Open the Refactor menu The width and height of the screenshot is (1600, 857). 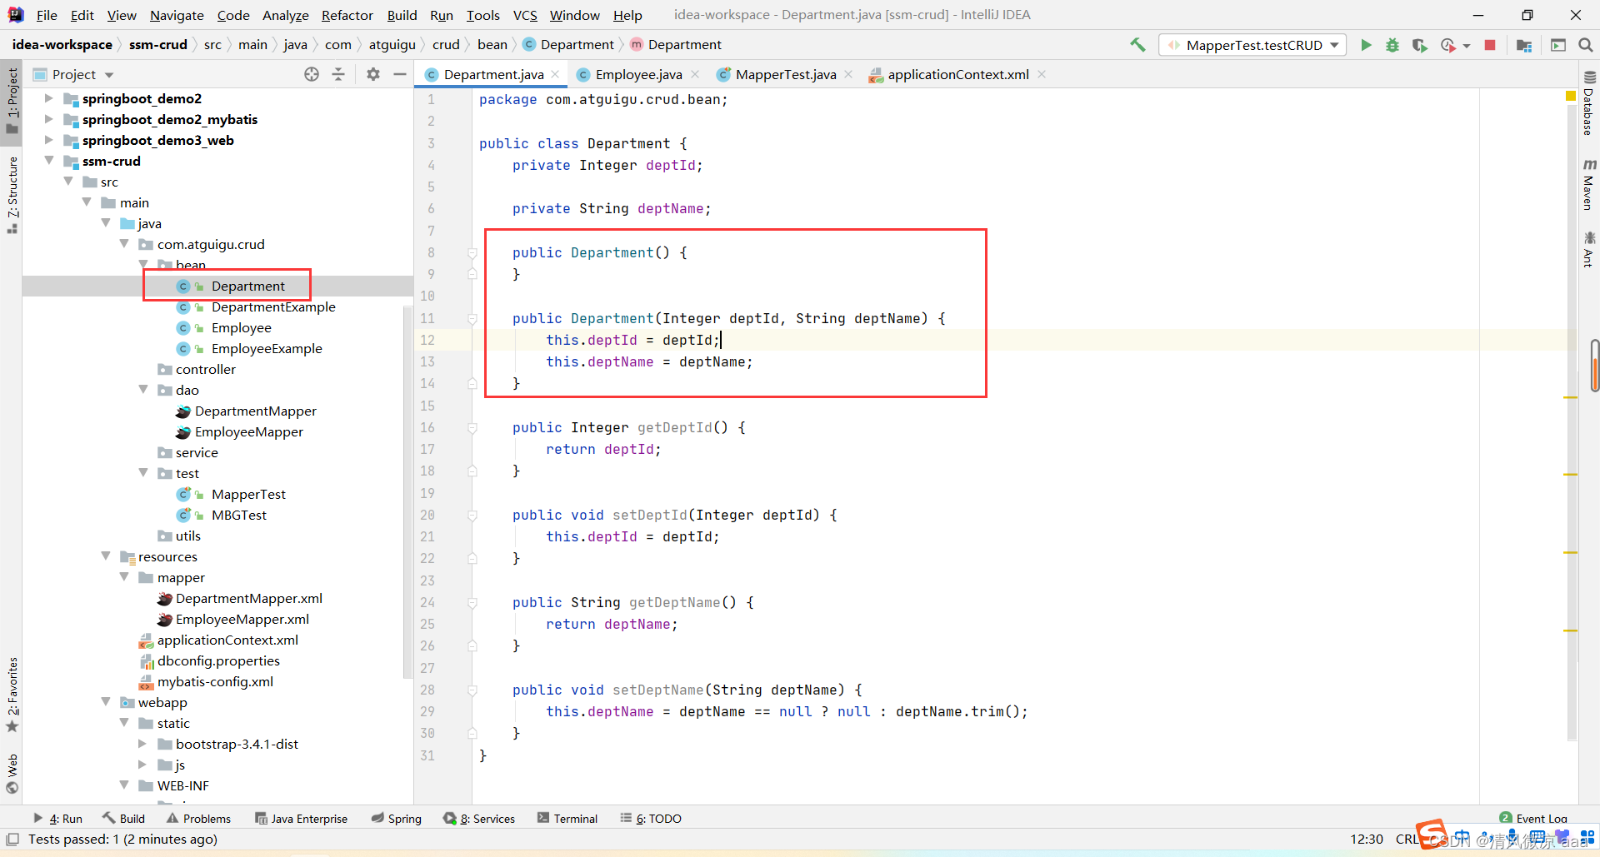pos(347,15)
